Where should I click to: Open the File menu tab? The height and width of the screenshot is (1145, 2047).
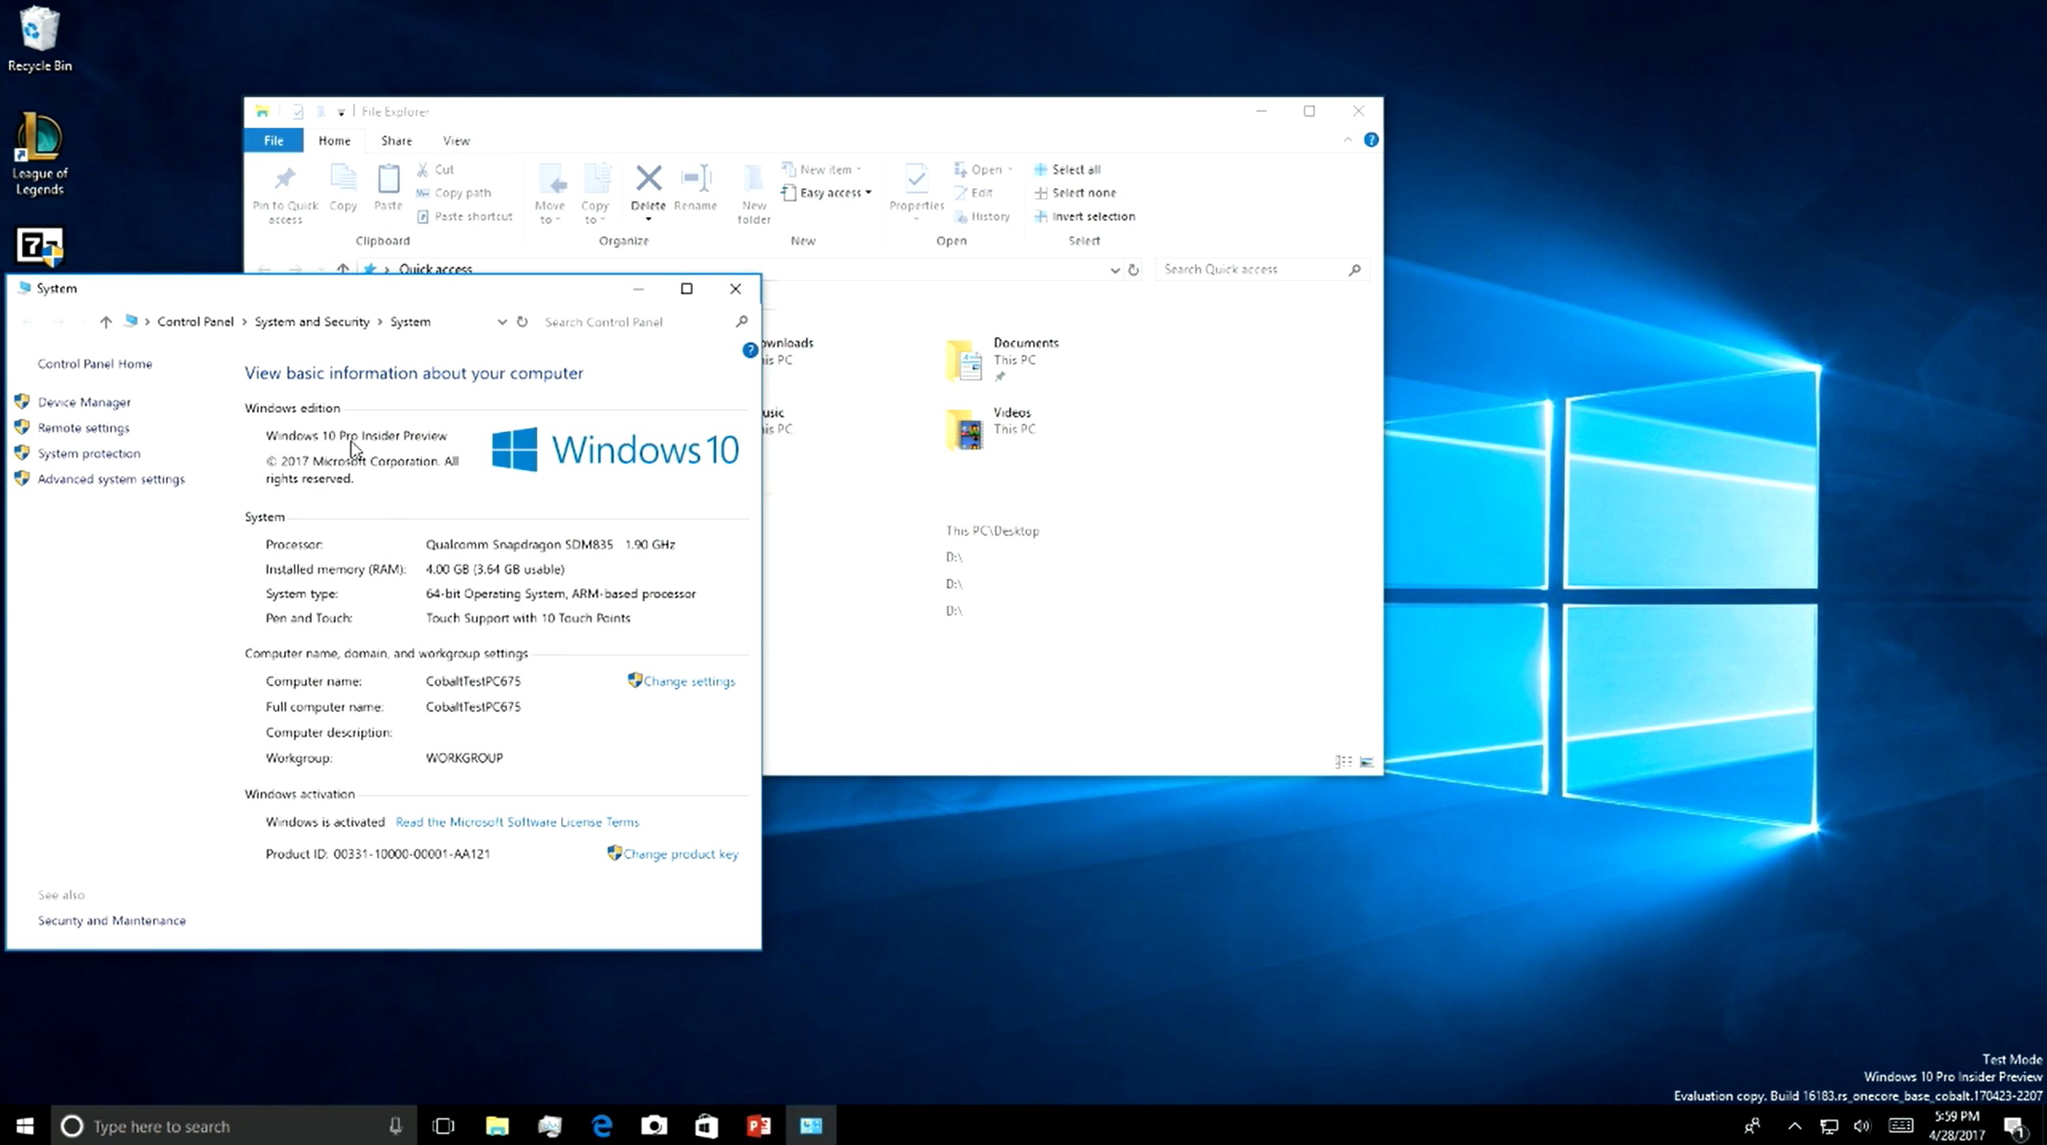tap(273, 141)
